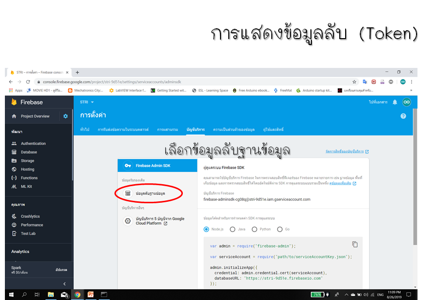Click the taskbar search icon
Screen dimensions: 438x300
pyautogui.click(x=24, y=295)
